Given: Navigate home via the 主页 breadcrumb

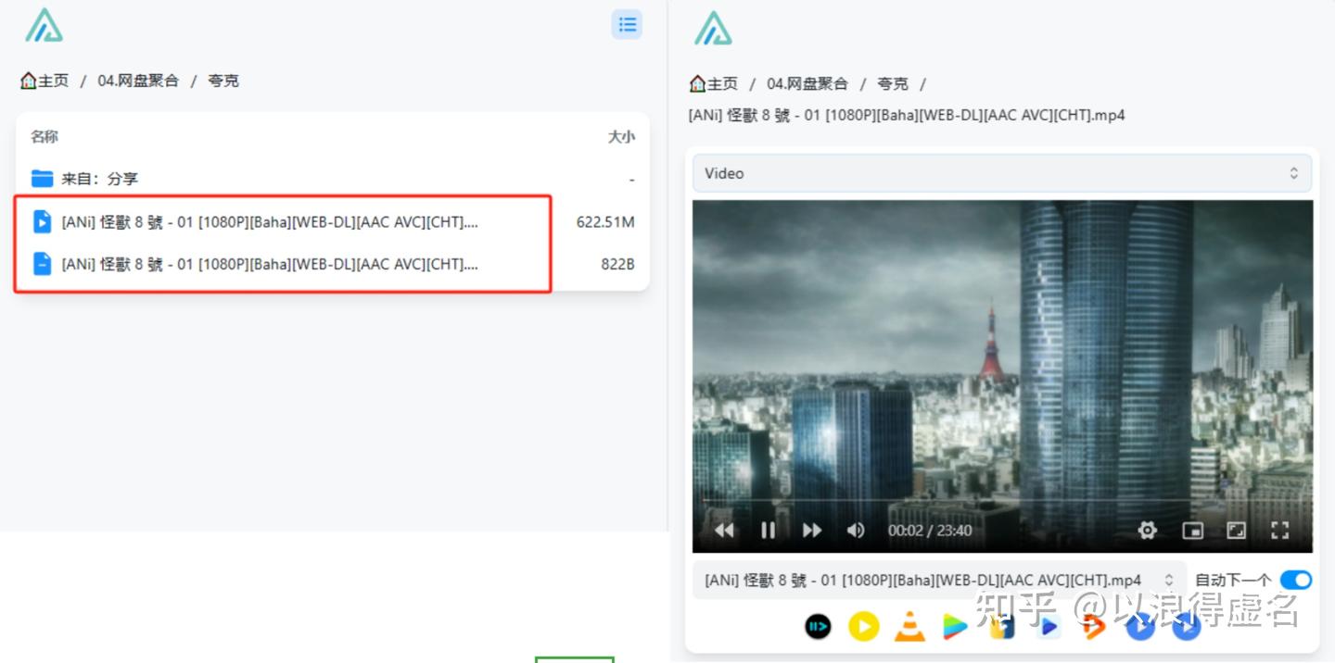Looking at the screenshot, I should click(x=44, y=80).
